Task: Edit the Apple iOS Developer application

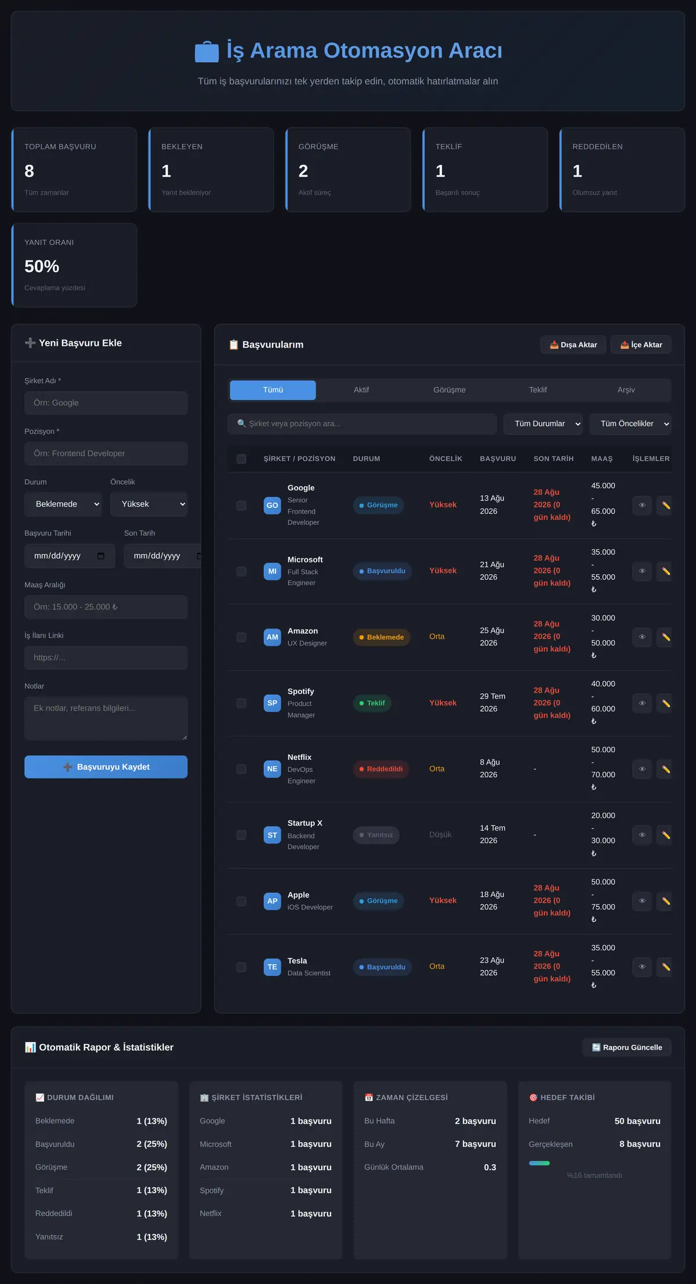Action: [665, 901]
